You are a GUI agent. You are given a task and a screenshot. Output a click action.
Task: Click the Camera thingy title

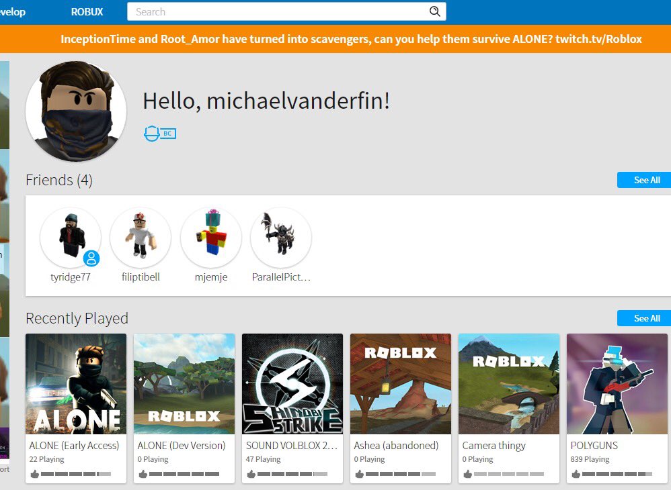click(494, 446)
